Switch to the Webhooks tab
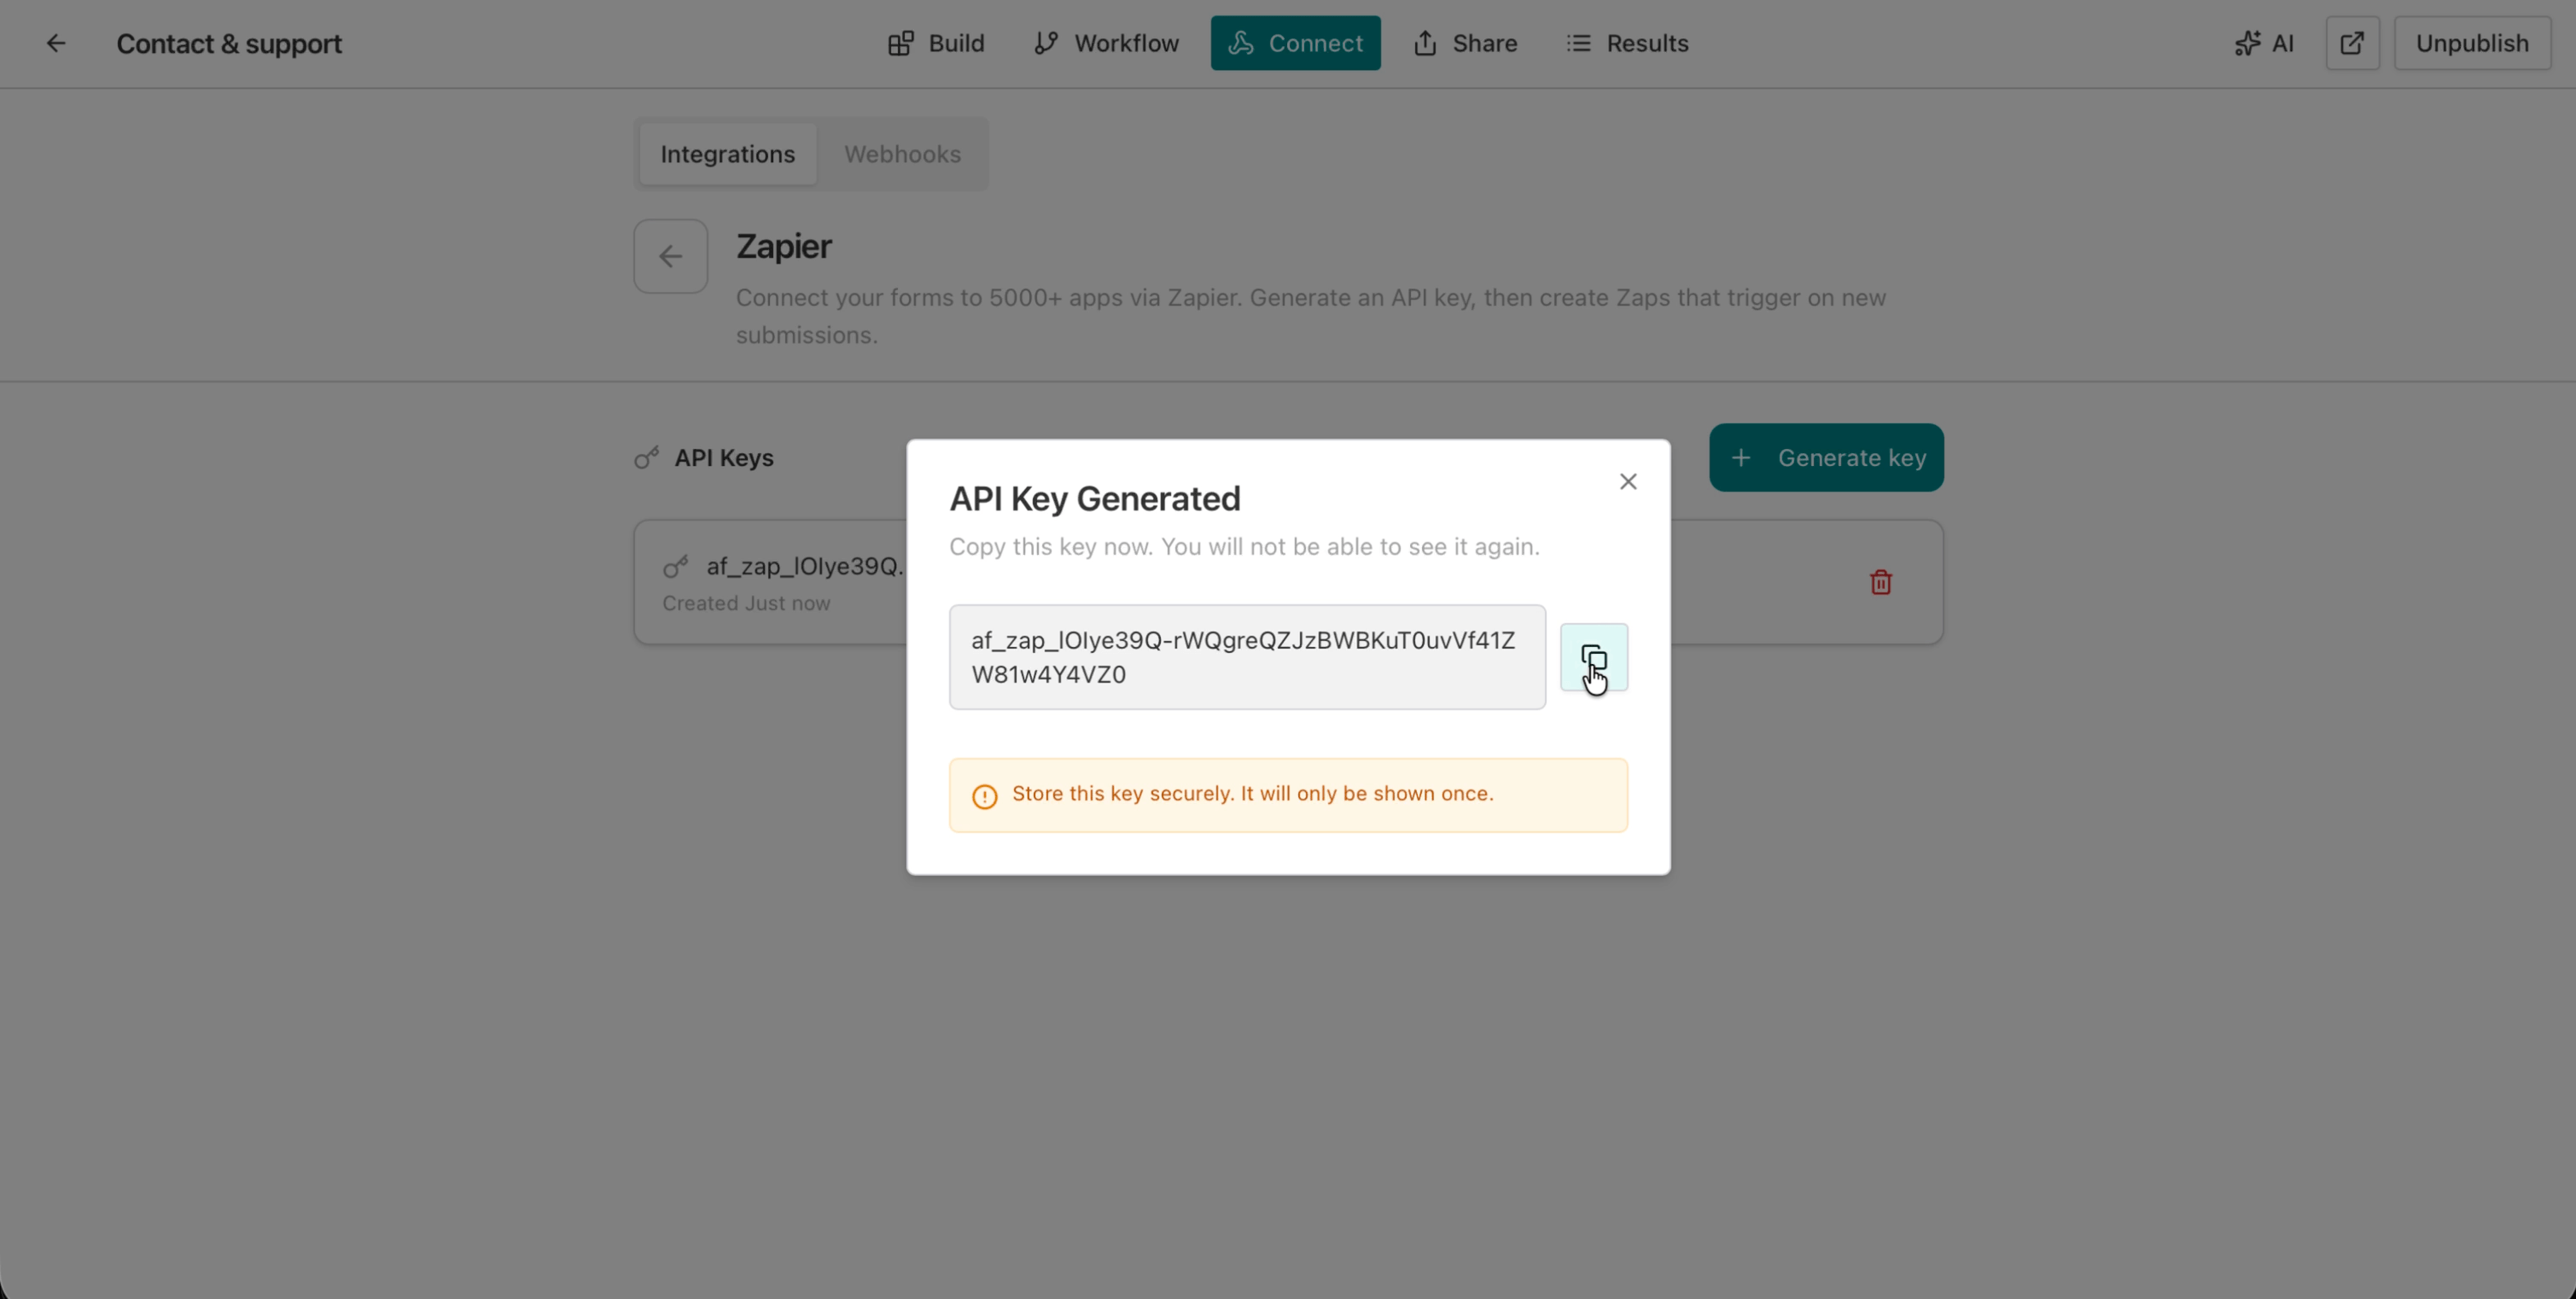2576x1299 pixels. coord(902,153)
